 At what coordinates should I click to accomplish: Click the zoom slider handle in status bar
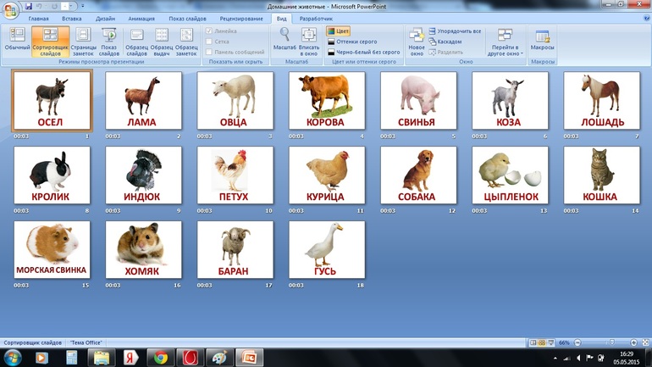[x=611, y=343]
